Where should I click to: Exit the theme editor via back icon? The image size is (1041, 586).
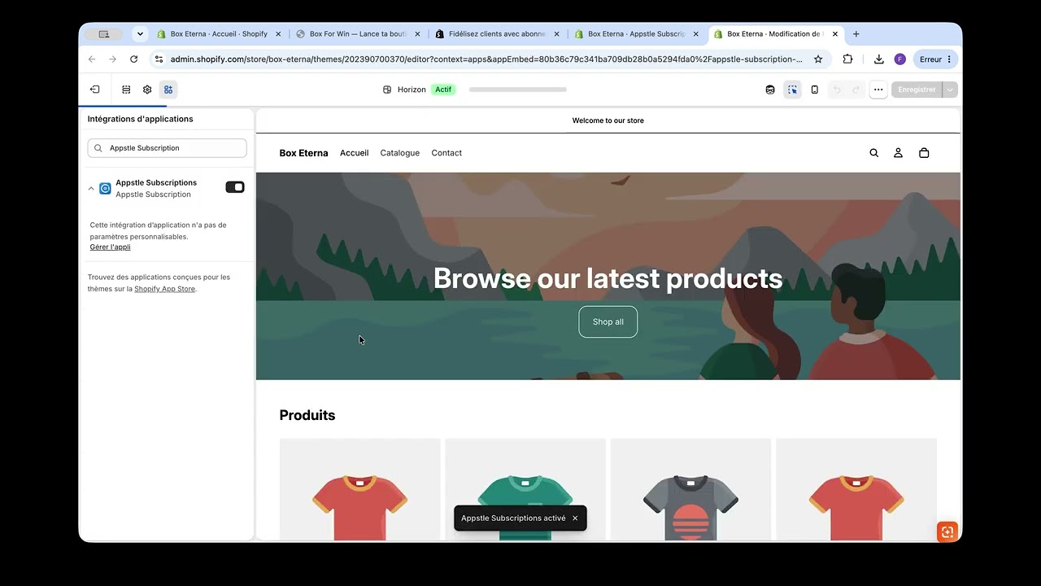click(x=95, y=90)
